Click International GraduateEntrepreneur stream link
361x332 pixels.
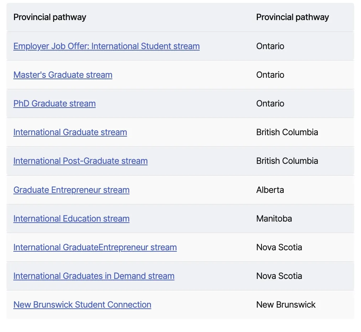[95, 247]
